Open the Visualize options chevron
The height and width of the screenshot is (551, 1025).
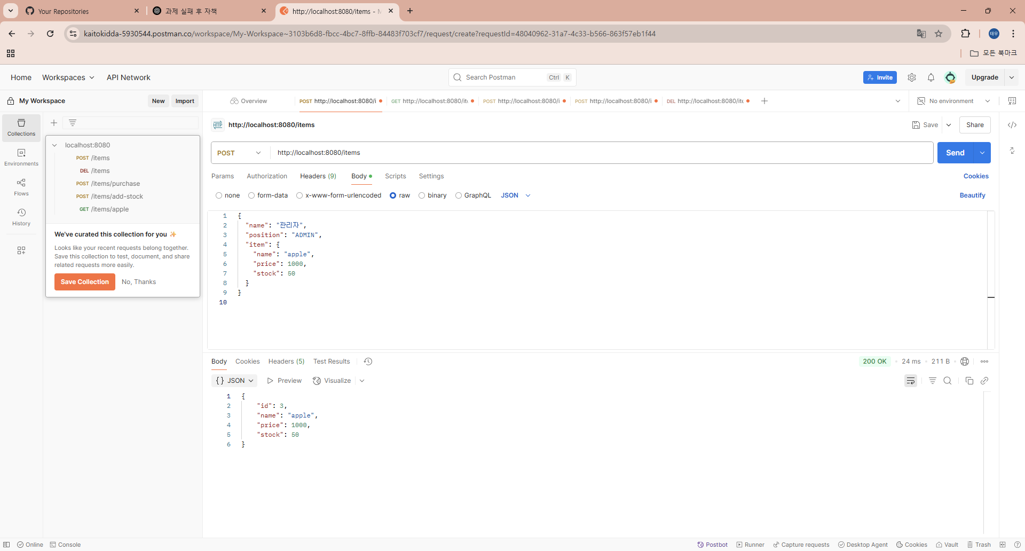tap(362, 381)
